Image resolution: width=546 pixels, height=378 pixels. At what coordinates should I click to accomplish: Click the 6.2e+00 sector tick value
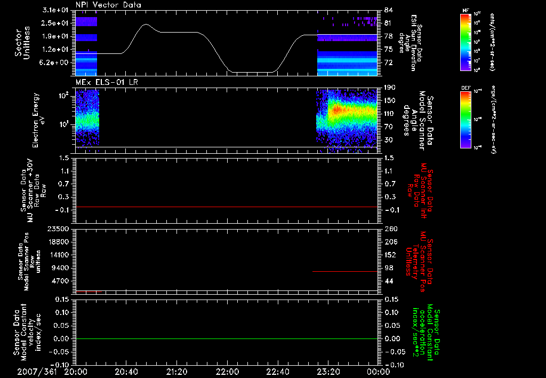point(55,62)
